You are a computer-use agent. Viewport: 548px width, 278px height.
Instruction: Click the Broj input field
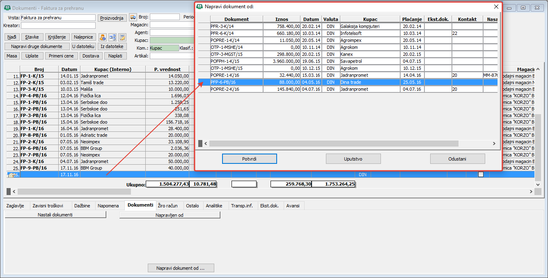(165, 17)
